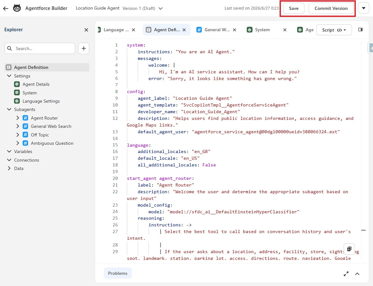Select the General Web Search hash icon

click(x=26, y=126)
